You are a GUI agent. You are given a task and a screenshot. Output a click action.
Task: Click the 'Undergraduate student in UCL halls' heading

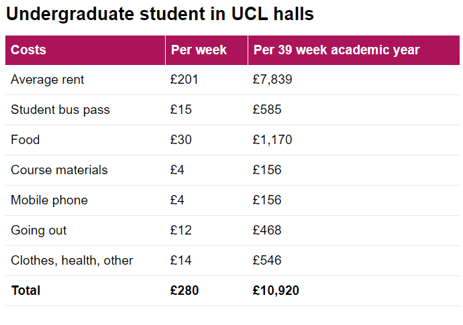pyautogui.click(x=160, y=14)
